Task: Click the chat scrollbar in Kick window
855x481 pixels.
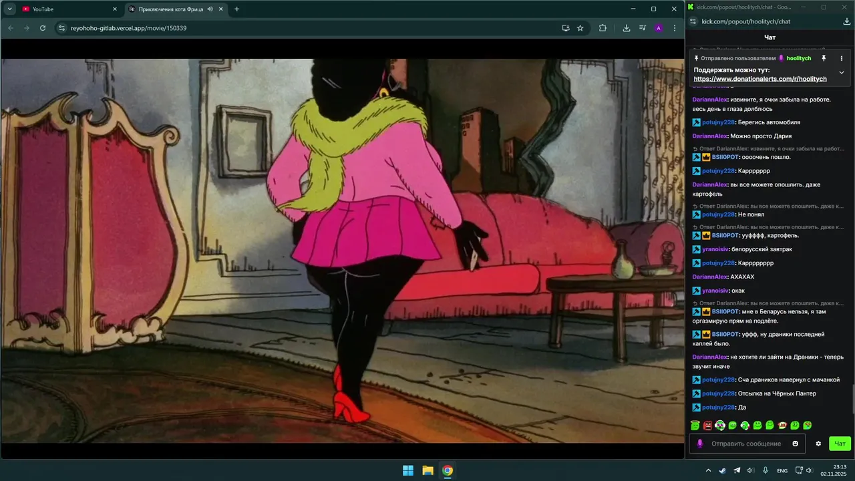Action: point(853,399)
